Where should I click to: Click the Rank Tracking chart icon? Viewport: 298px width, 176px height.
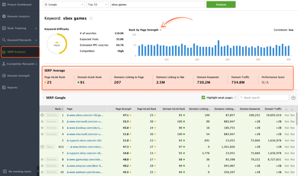coord(4,28)
